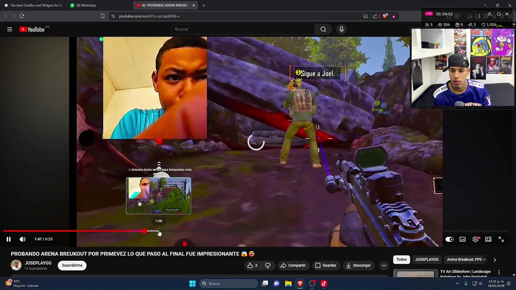Open the player settings gear
516x290 pixels.
(476, 239)
